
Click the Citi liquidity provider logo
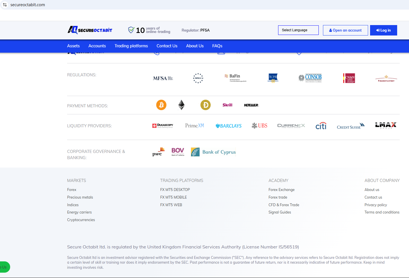(x=321, y=126)
